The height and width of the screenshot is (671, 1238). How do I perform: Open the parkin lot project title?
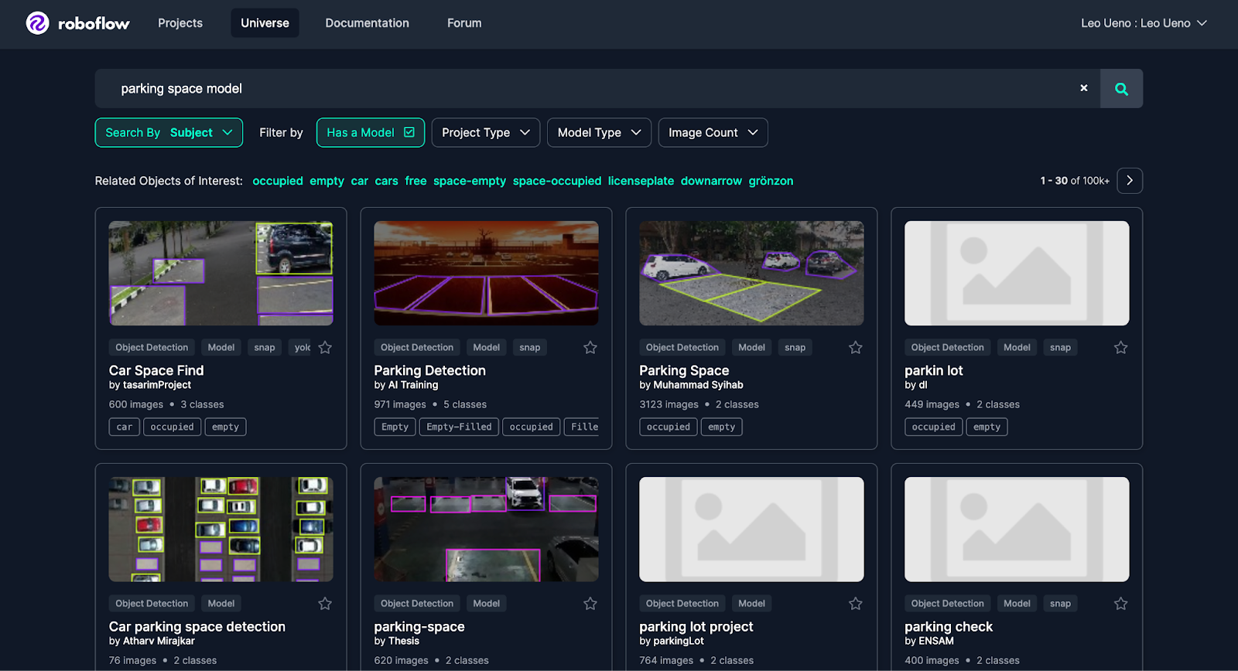point(934,370)
